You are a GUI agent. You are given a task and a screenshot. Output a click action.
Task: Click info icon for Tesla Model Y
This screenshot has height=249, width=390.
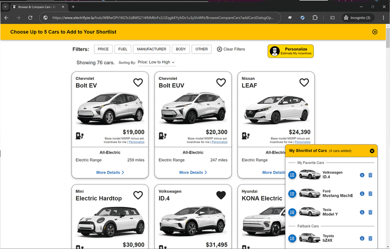tap(362, 212)
